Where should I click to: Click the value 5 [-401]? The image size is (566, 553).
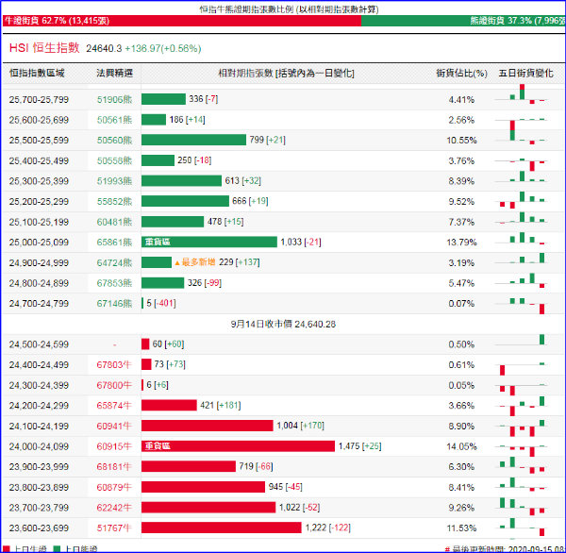point(161,303)
